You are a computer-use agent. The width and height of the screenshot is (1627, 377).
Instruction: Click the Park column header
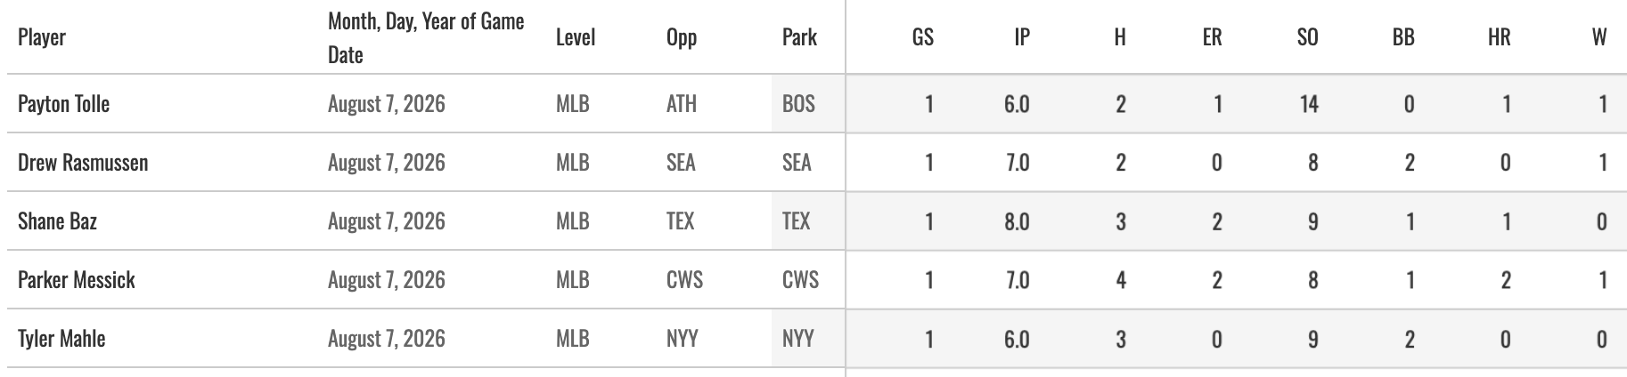click(799, 37)
